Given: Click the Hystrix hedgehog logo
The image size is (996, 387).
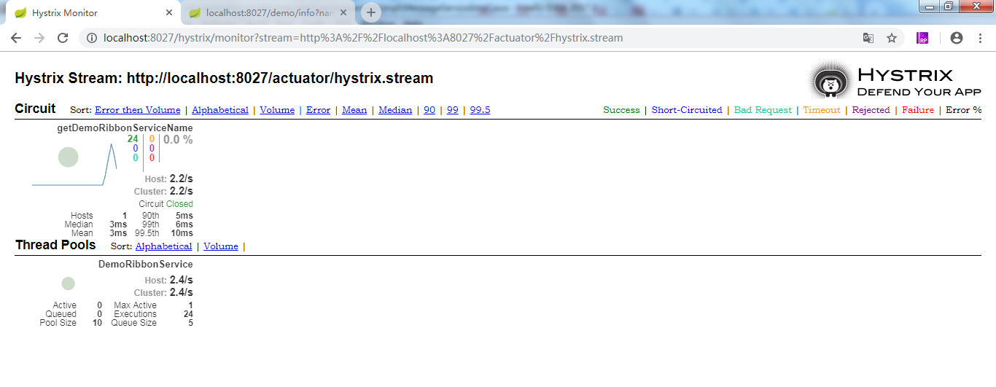Looking at the screenshot, I should click(x=830, y=82).
